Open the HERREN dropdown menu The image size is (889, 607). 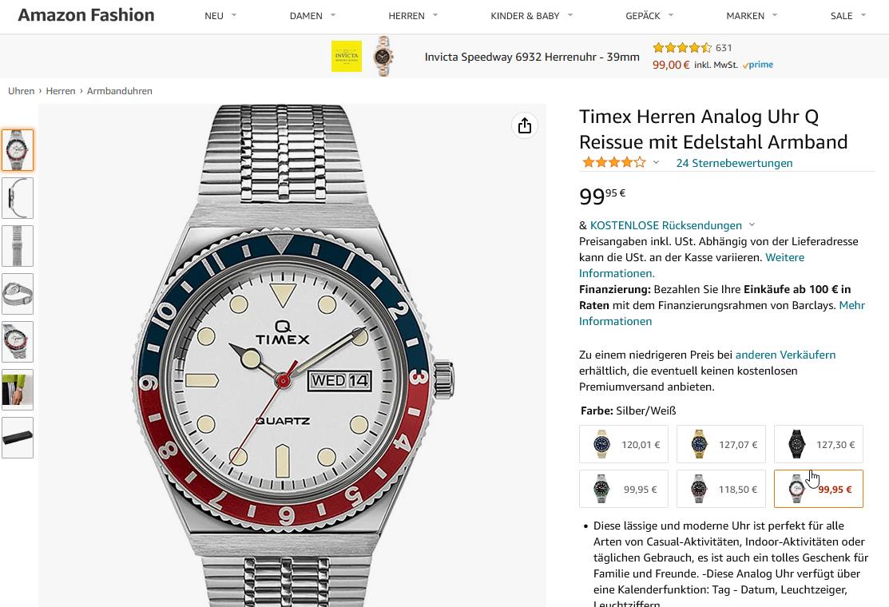(x=413, y=16)
